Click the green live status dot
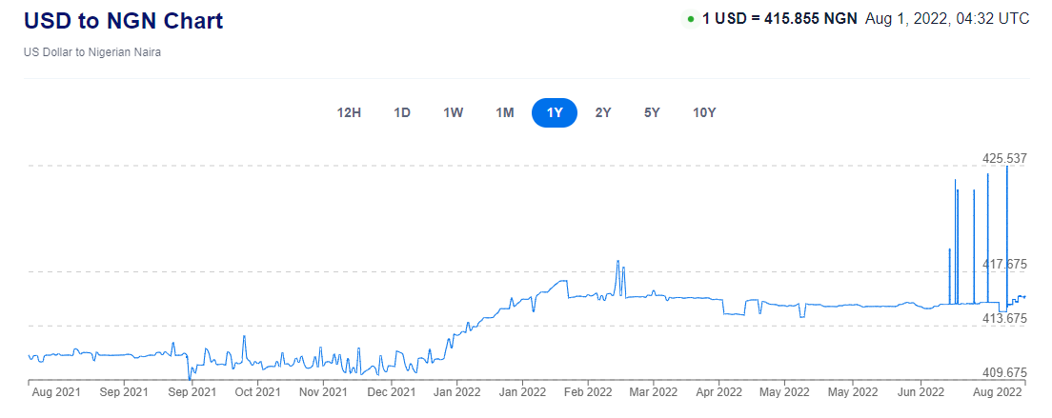This screenshot has width=1052, height=418. click(x=689, y=19)
